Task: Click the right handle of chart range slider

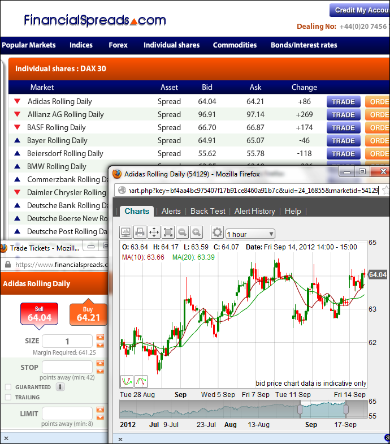Action: [x=345, y=409]
